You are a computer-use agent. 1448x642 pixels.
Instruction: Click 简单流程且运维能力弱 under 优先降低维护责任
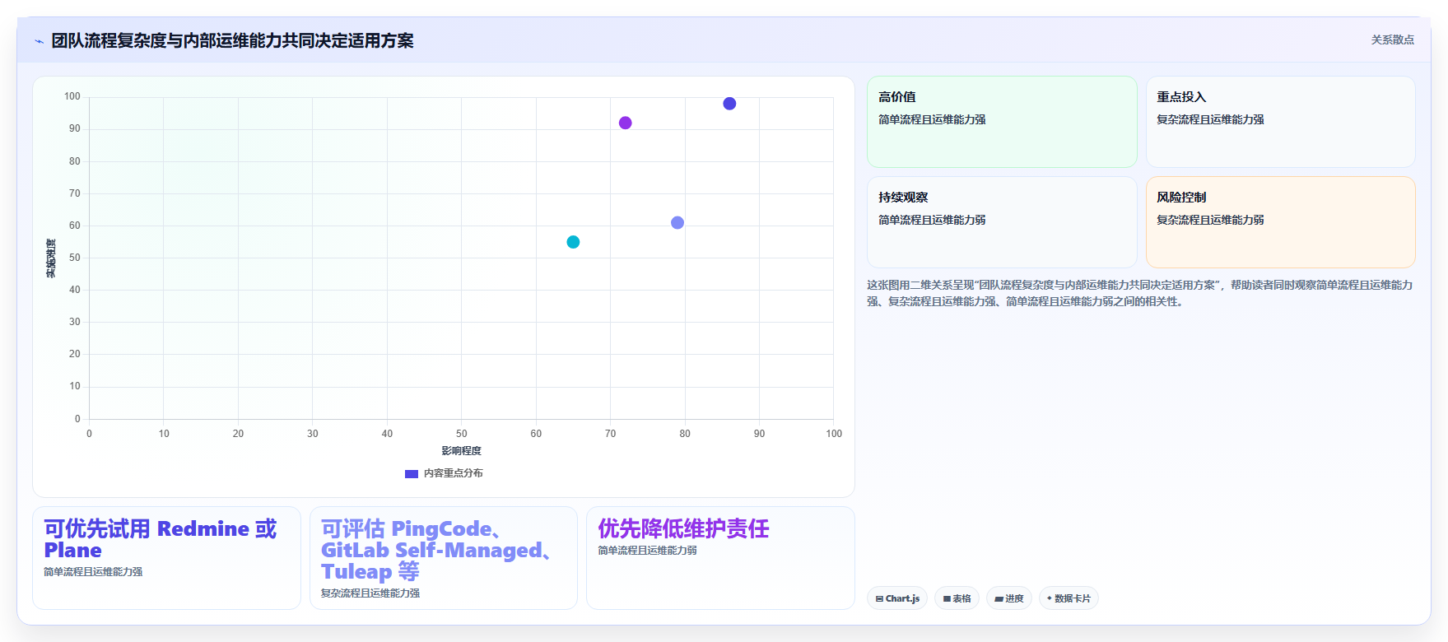[x=647, y=551]
